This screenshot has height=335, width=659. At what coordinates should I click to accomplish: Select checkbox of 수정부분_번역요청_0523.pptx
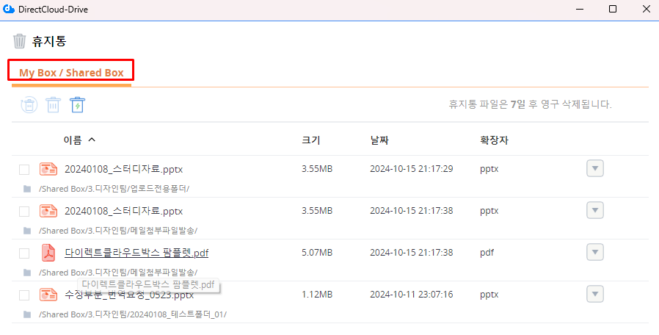pyautogui.click(x=24, y=295)
